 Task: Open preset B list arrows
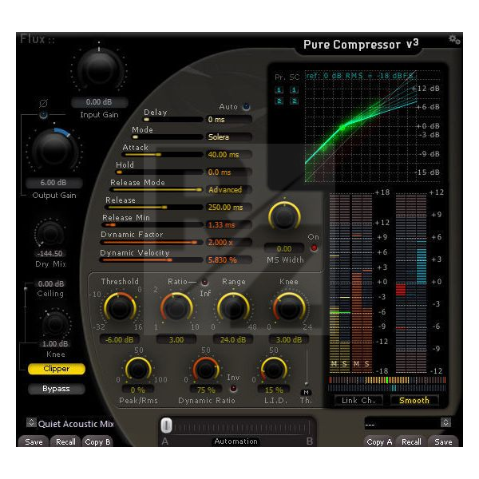(x=445, y=422)
